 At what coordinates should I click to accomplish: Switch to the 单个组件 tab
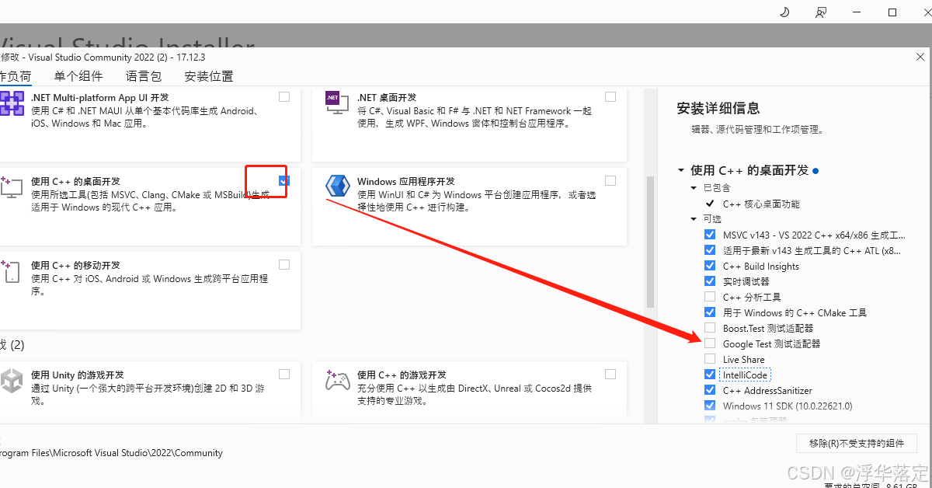78,76
